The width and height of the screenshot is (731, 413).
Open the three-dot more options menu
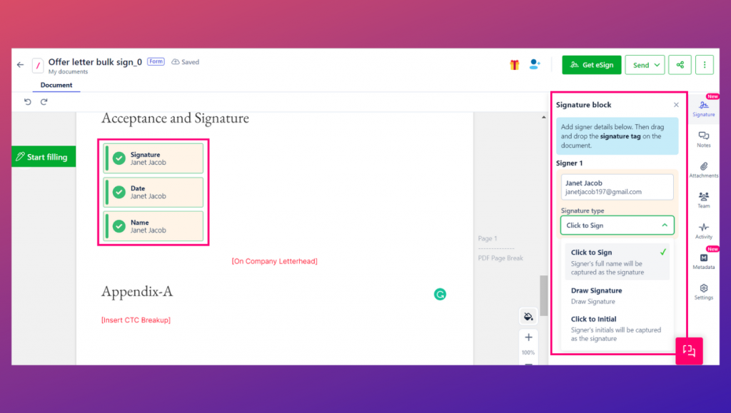tap(705, 65)
